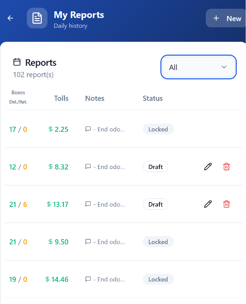246x304 pixels.
Task: Click the $ 14.46 toll amount
Action: pos(57,279)
